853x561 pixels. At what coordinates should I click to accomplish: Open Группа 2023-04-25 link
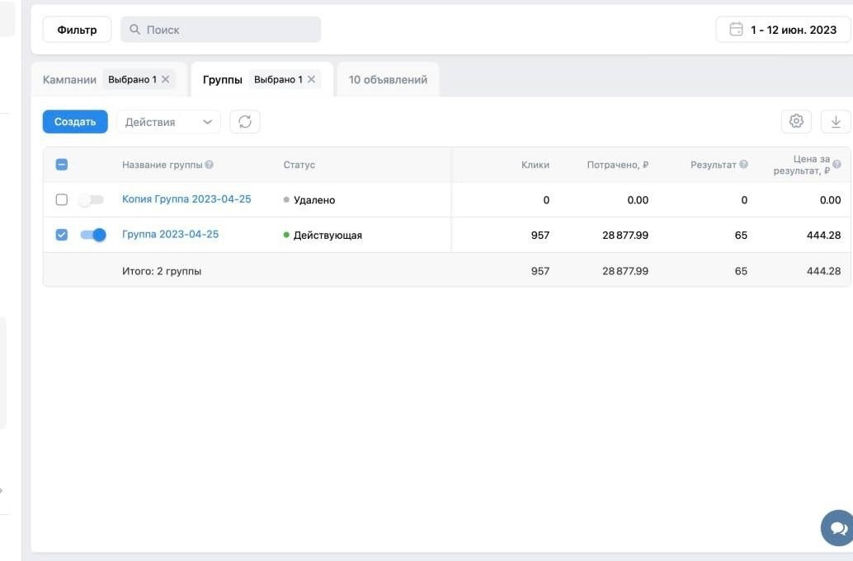click(x=170, y=235)
